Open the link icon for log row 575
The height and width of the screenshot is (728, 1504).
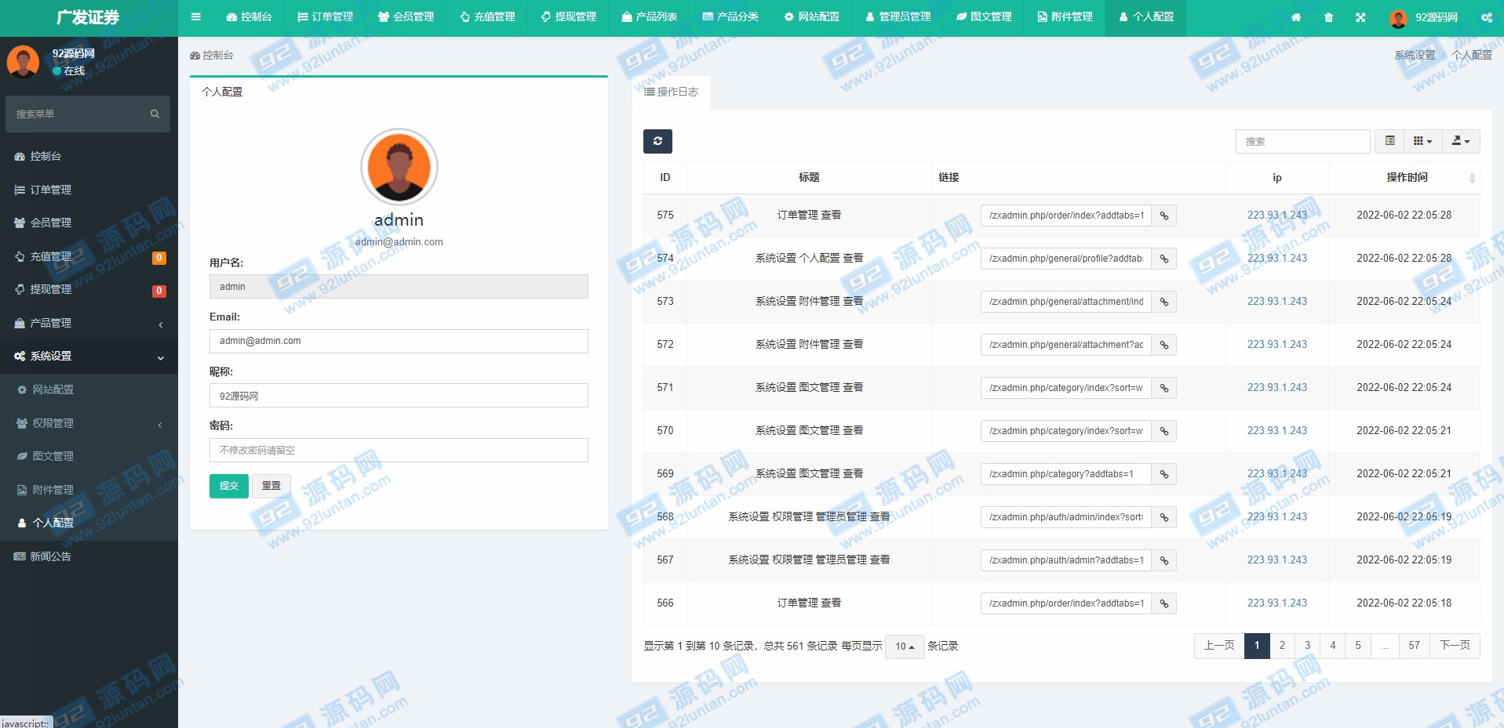[1164, 216]
